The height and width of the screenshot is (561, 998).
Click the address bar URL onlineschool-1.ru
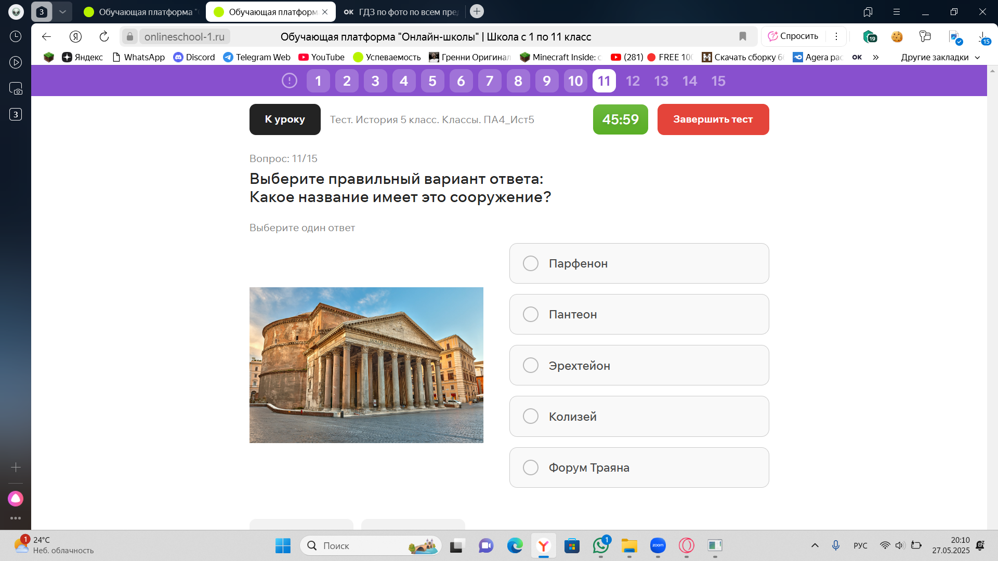[x=185, y=36]
